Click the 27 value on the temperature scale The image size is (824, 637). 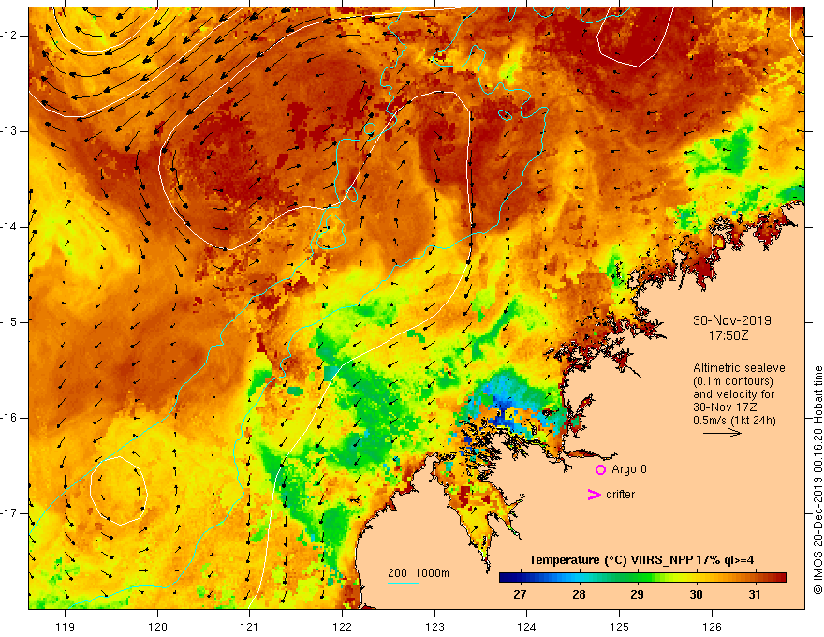pyautogui.click(x=520, y=595)
